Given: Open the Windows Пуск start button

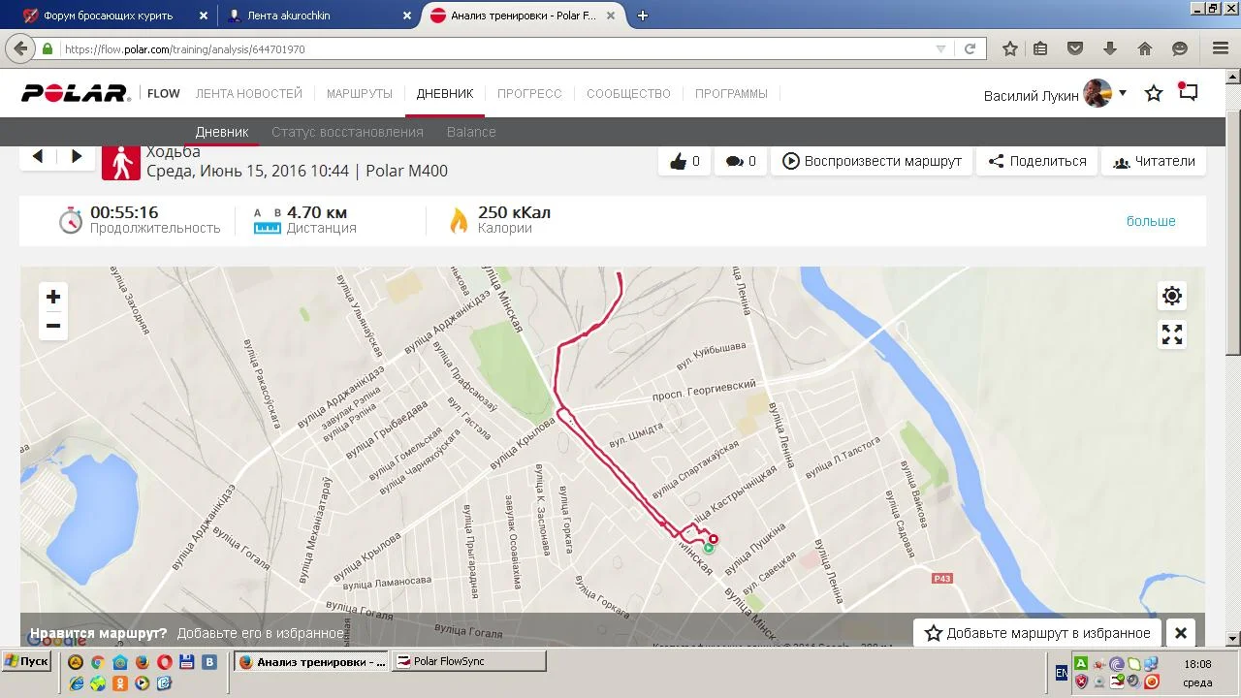Looking at the screenshot, I should coord(26,661).
